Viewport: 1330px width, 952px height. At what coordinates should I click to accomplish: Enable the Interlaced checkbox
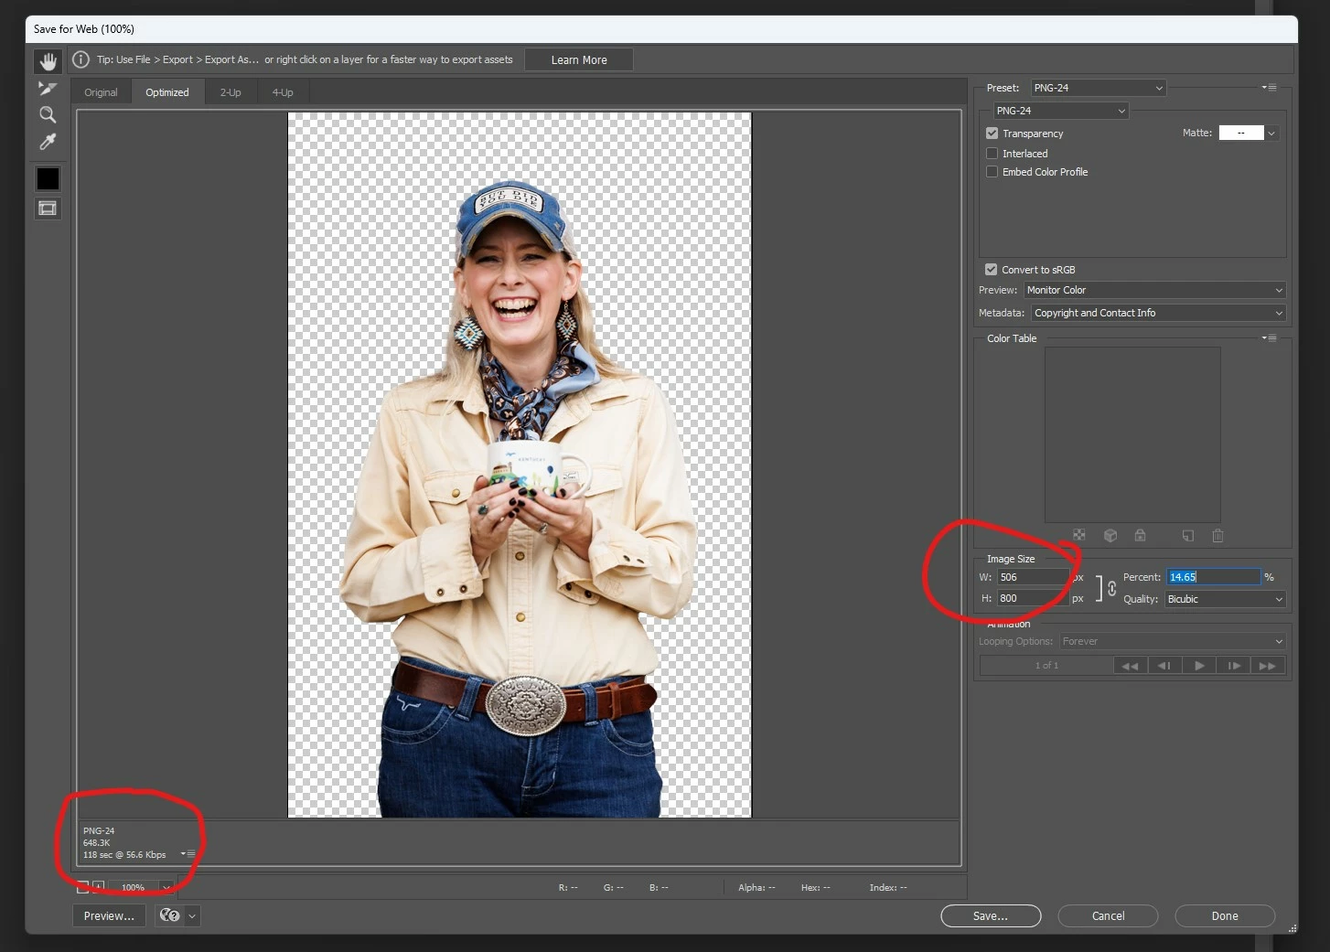click(992, 154)
